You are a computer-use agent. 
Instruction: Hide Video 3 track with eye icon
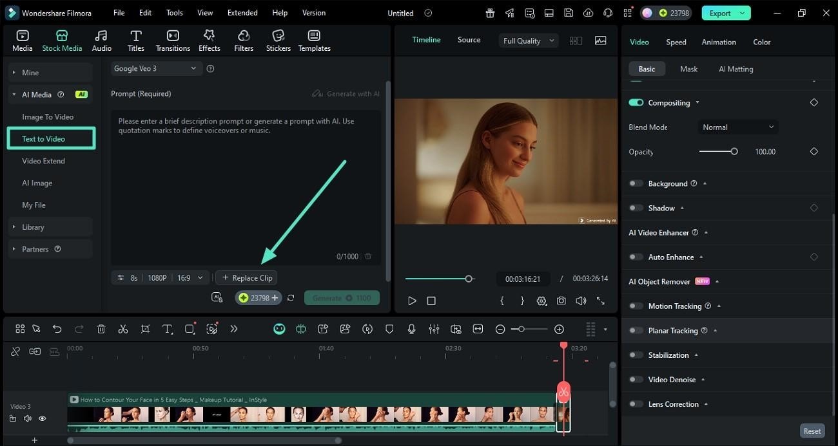[42, 418]
